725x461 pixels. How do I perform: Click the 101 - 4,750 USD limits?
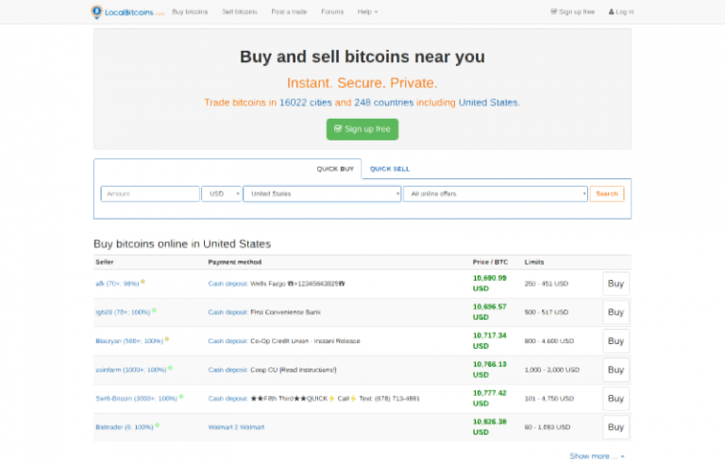point(549,399)
